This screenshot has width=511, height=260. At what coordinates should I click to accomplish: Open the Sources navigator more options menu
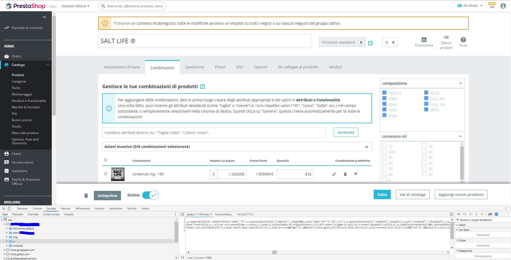point(175,214)
